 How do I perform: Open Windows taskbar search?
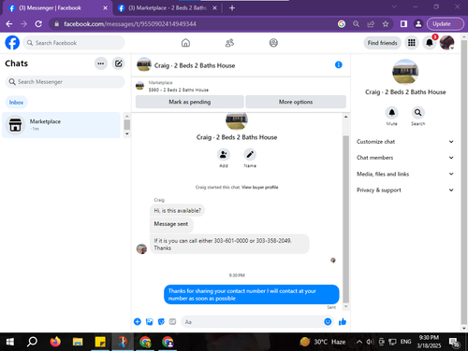(32, 342)
